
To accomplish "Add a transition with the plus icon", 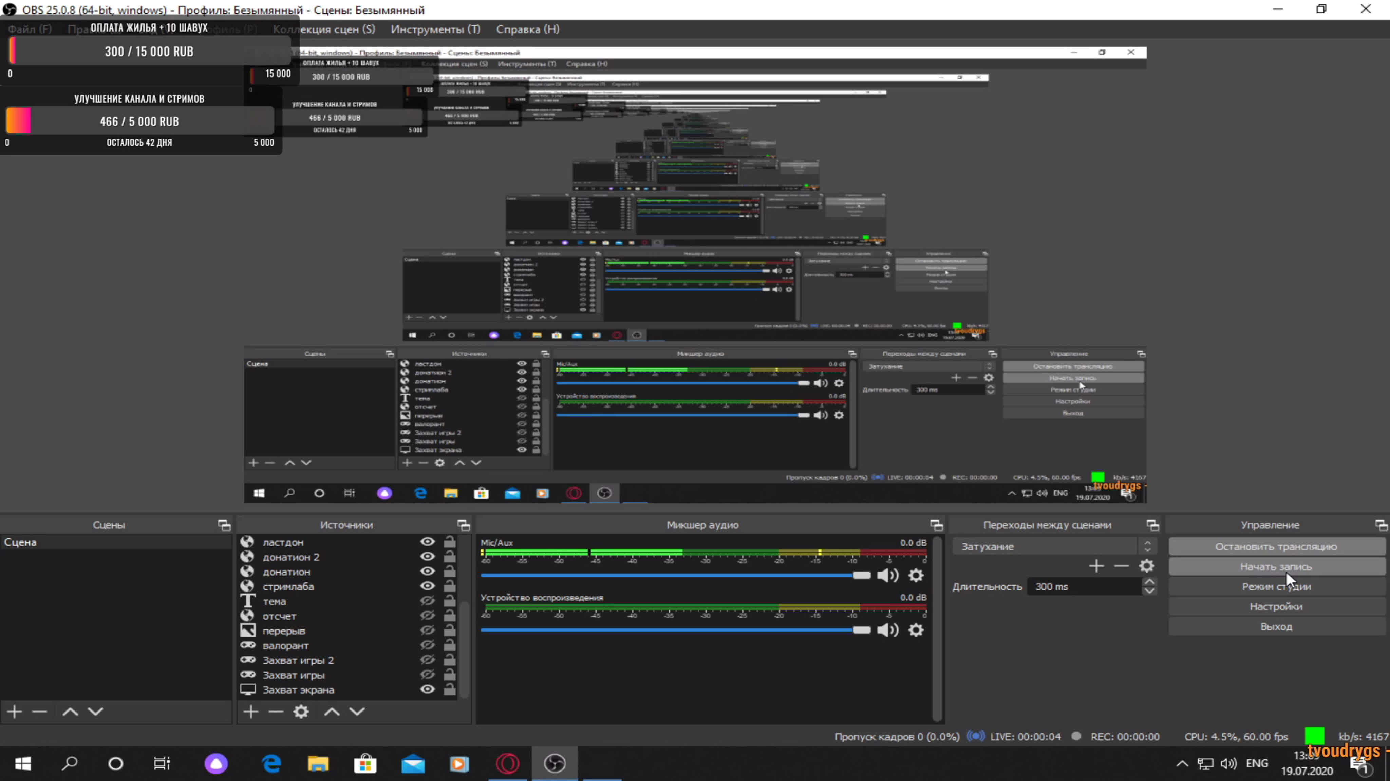I will tap(1096, 566).
